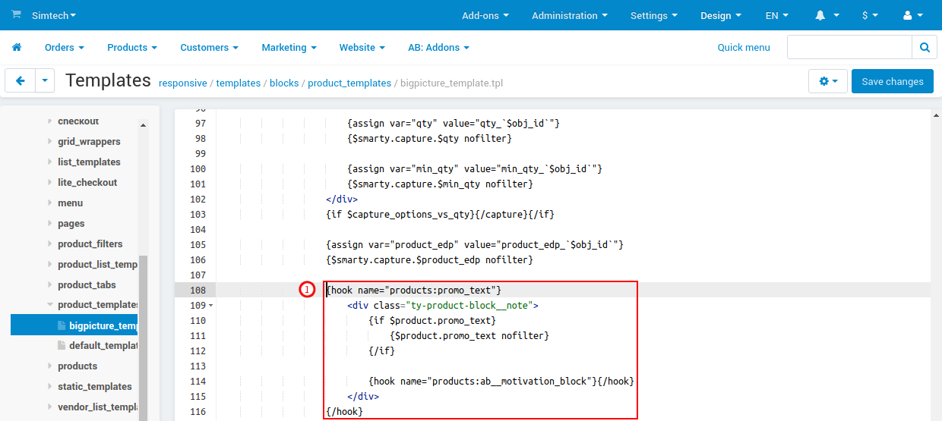Click the shopping cart storefront icon
This screenshot has height=421, width=942.
point(16,14)
